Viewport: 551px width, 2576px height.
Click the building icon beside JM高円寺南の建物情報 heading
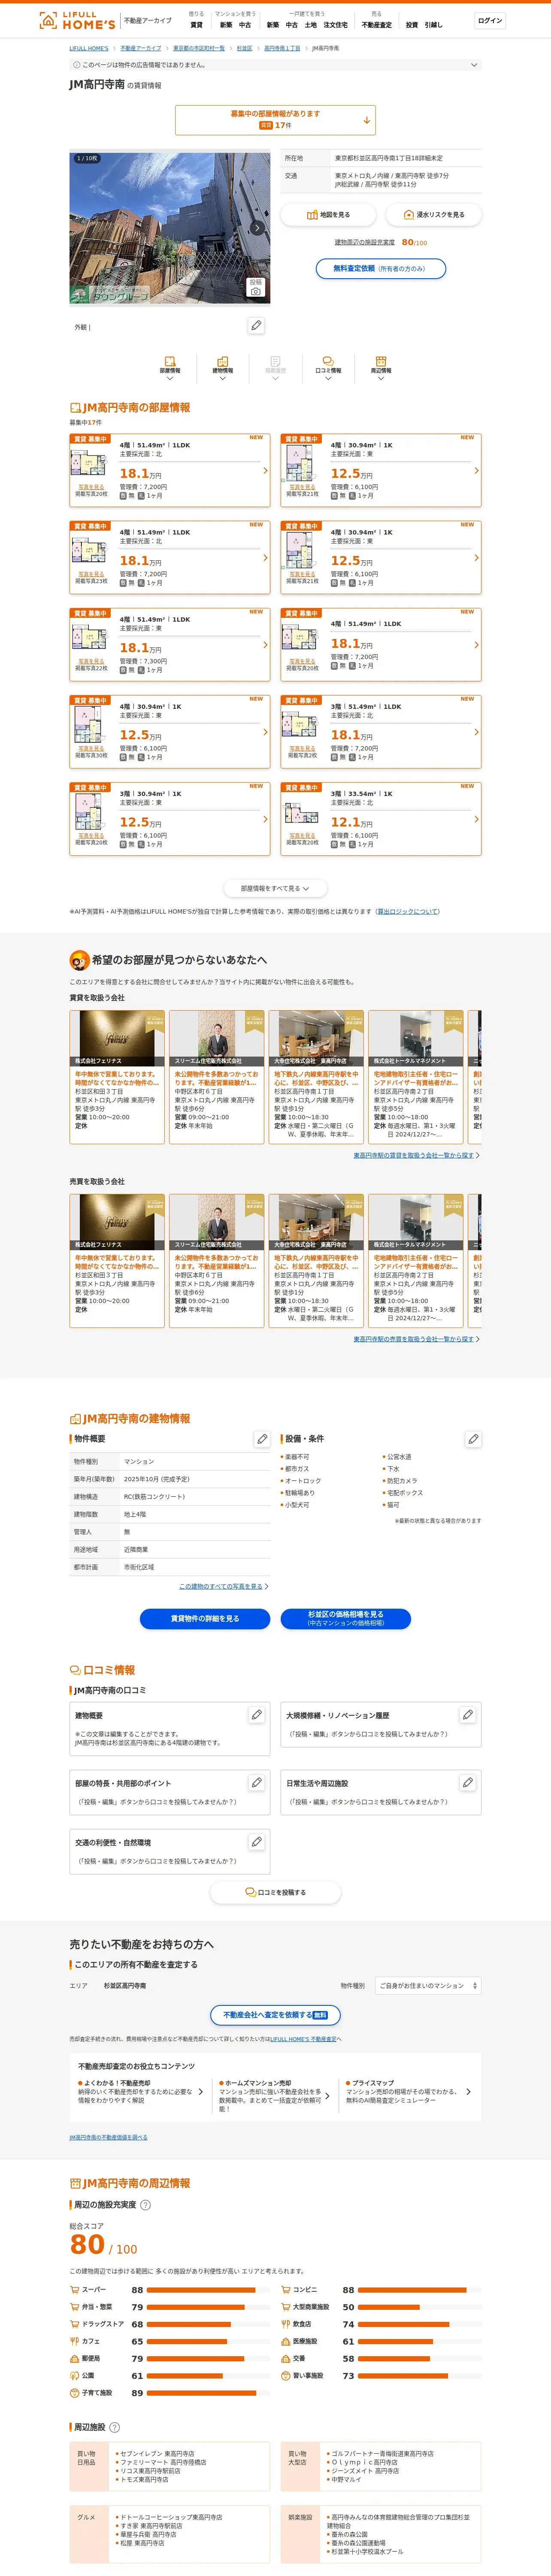click(x=75, y=1419)
